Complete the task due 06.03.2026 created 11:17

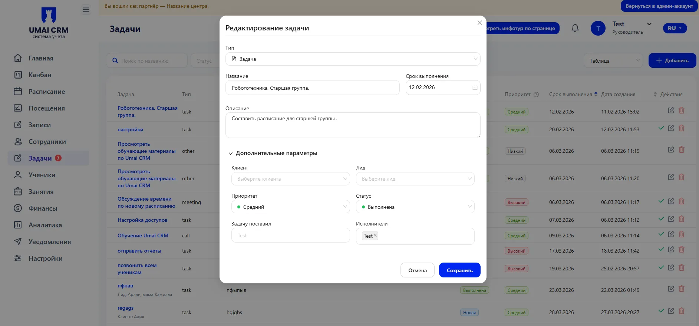(661, 201)
